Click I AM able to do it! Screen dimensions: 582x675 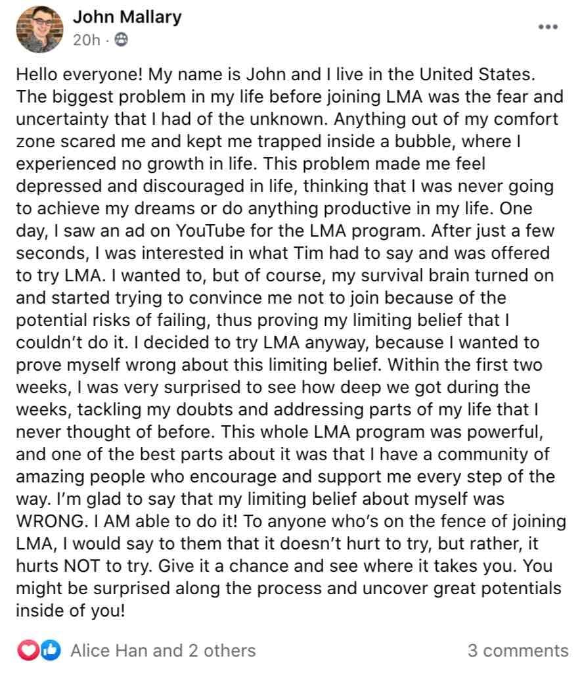pyautogui.click(x=166, y=521)
